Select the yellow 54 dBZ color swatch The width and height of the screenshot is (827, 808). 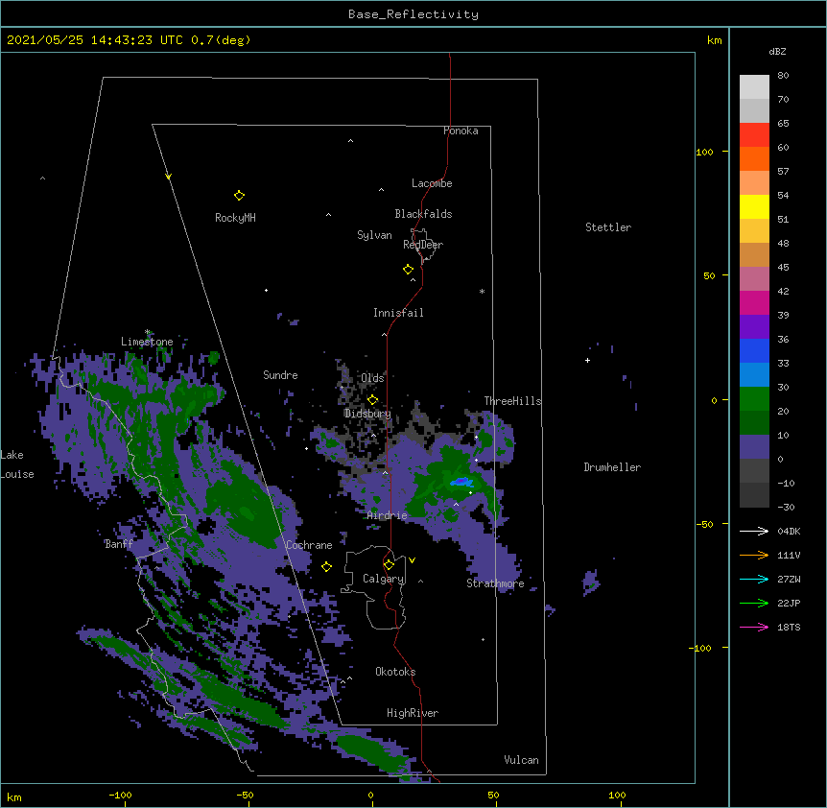click(x=754, y=206)
